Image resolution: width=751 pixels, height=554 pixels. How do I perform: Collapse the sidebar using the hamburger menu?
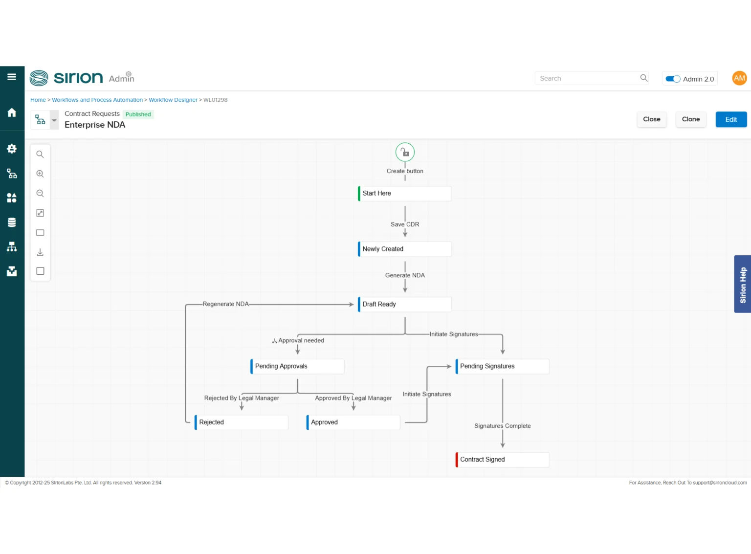point(12,77)
